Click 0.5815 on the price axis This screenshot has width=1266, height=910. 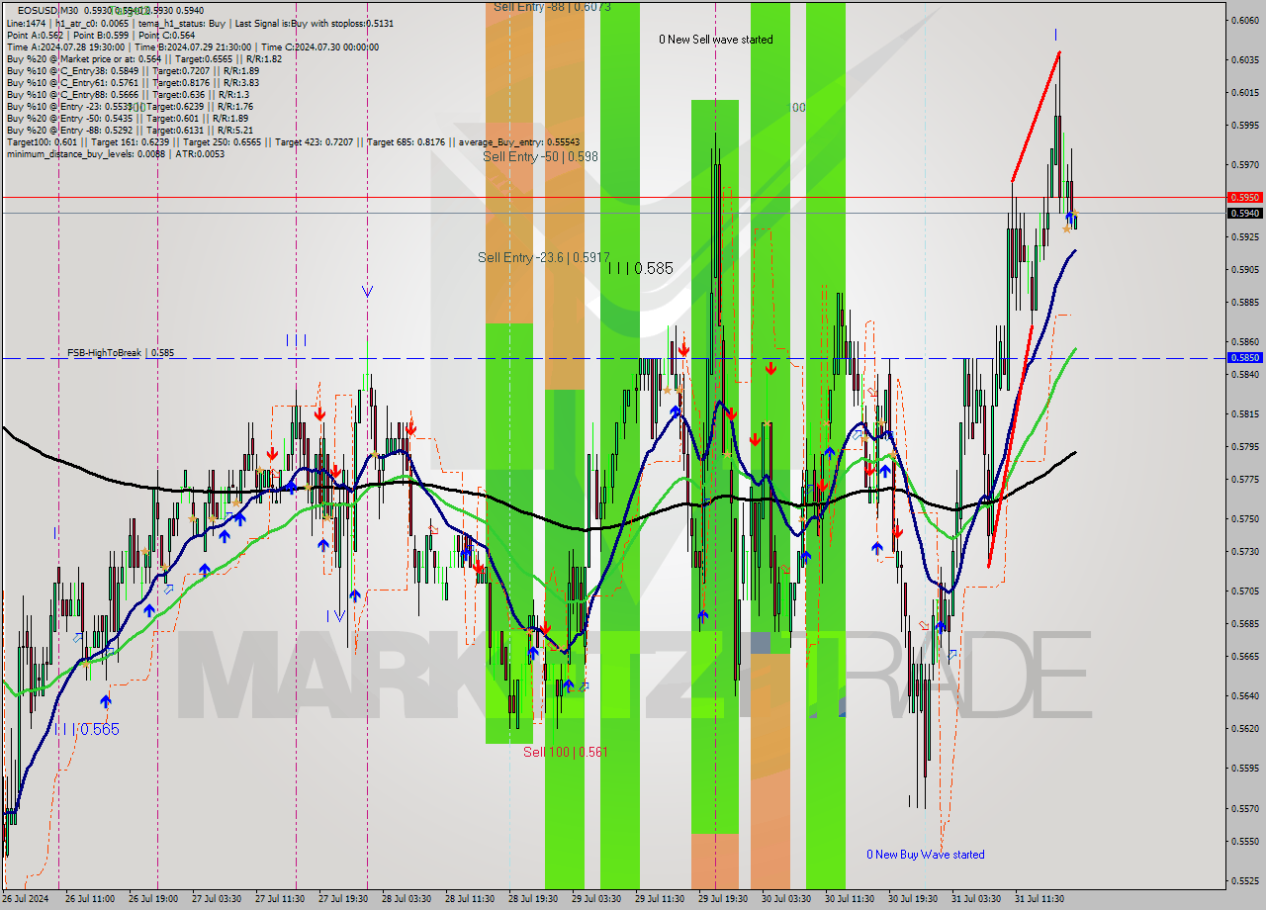pyautogui.click(x=1244, y=413)
